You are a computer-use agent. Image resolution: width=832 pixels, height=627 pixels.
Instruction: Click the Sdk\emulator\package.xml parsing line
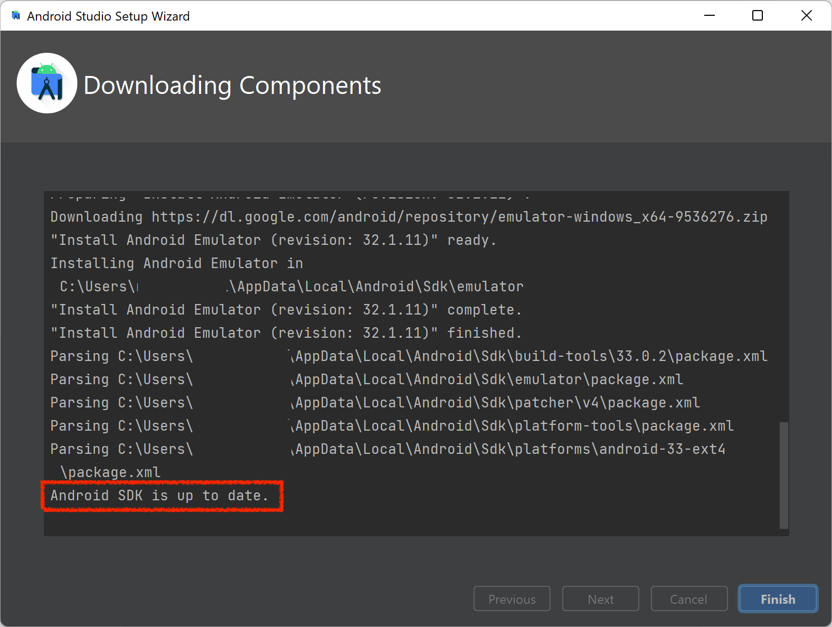[x=367, y=379]
